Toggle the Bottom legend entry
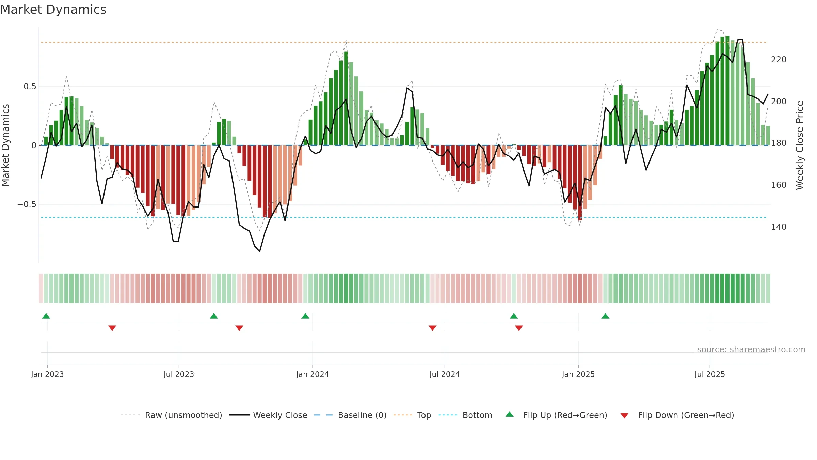The width and height of the screenshot is (817, 460). (465, 415)
